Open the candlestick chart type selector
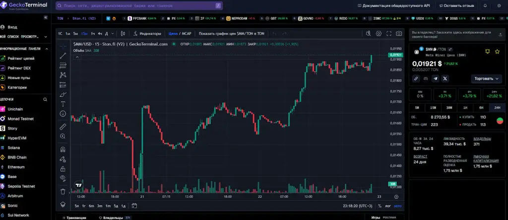Image resolution: width=508 pixels, height=220 pixels. [x=123, y=33]
